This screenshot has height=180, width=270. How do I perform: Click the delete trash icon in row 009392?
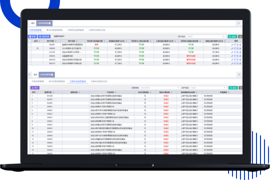240,56
